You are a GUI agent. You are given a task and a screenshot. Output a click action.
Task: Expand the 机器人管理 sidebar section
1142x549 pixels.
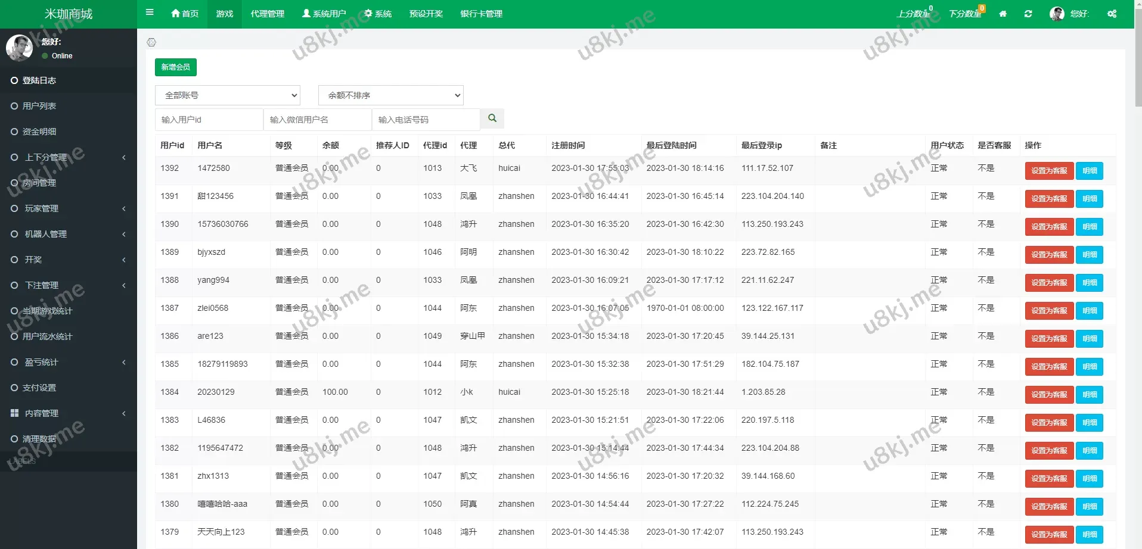click(x=68, y=234)
